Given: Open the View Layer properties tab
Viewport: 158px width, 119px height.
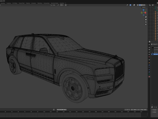Looking at the screenshot, I should tap(149, 52).
